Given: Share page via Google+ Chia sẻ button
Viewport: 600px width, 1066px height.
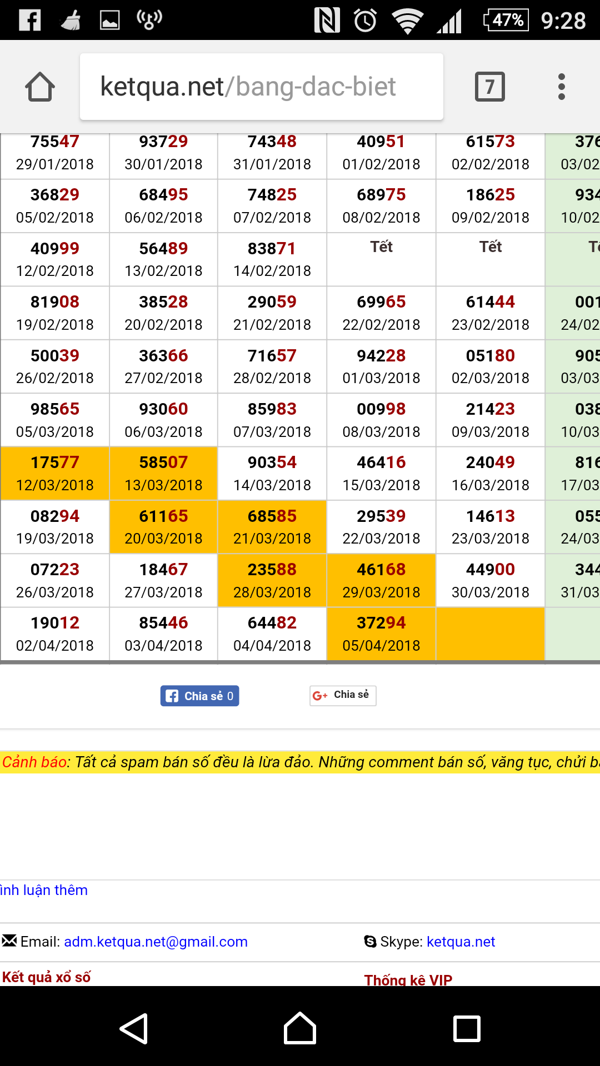Looking at the screenshot, I should tap(343, 695).
